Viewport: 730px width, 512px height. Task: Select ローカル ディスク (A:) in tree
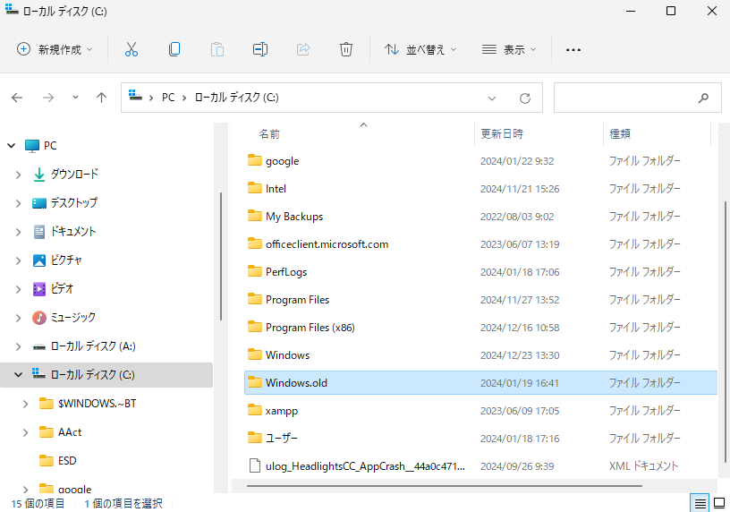[93, 346]
